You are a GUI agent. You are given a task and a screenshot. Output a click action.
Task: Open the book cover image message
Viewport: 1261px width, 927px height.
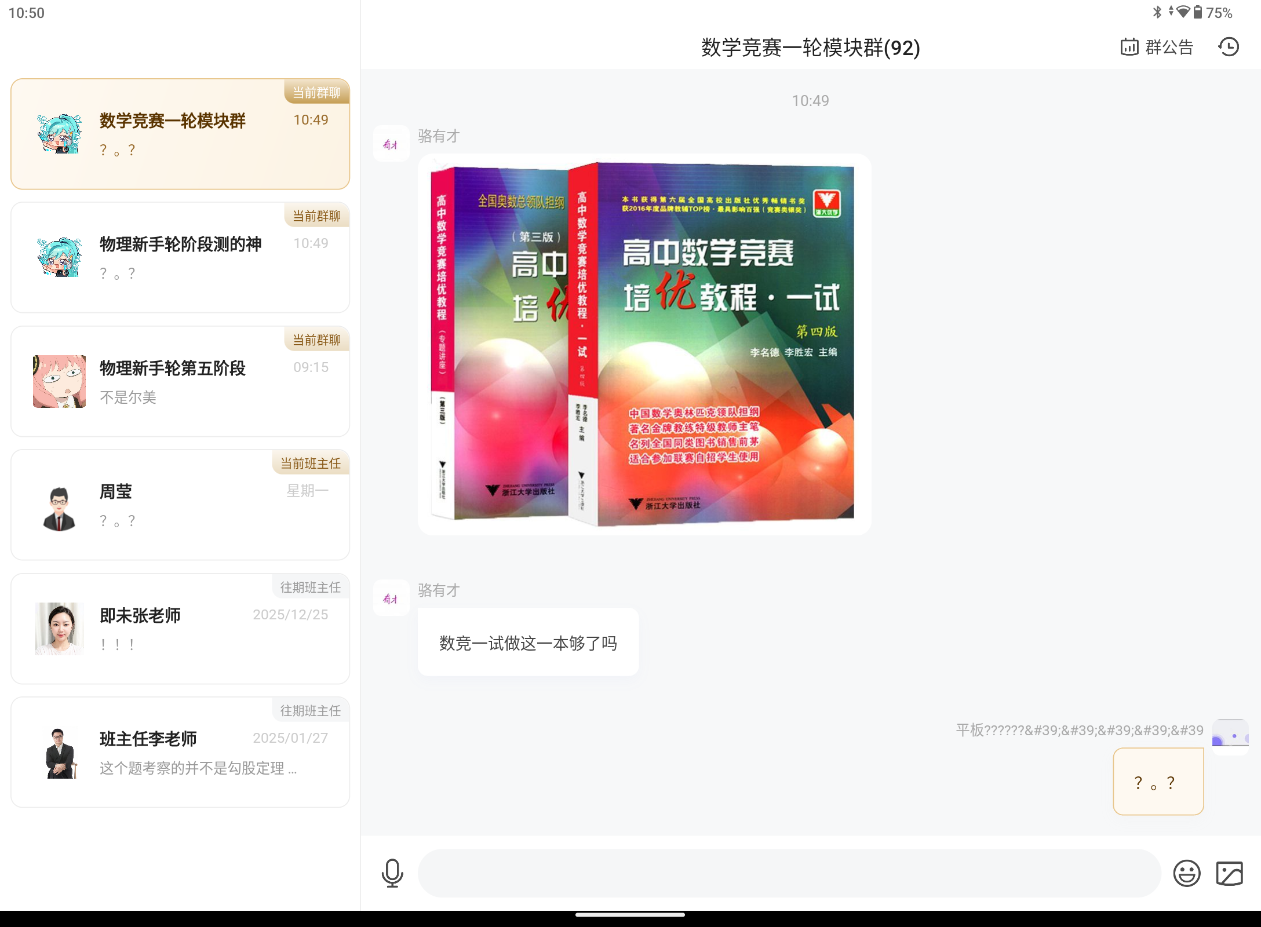(644, 345)
